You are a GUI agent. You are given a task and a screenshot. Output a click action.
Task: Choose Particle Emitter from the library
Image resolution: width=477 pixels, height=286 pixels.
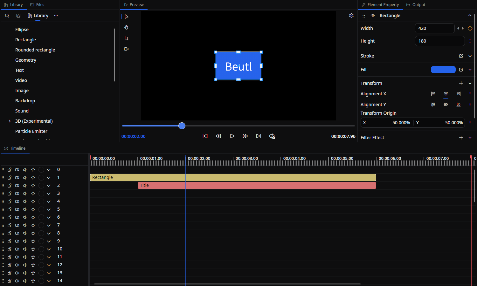pyautogui.click(x=31, y=131)
